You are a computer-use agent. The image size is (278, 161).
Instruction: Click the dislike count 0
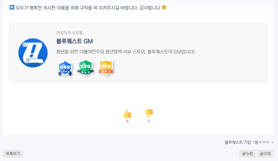[149, 121]
